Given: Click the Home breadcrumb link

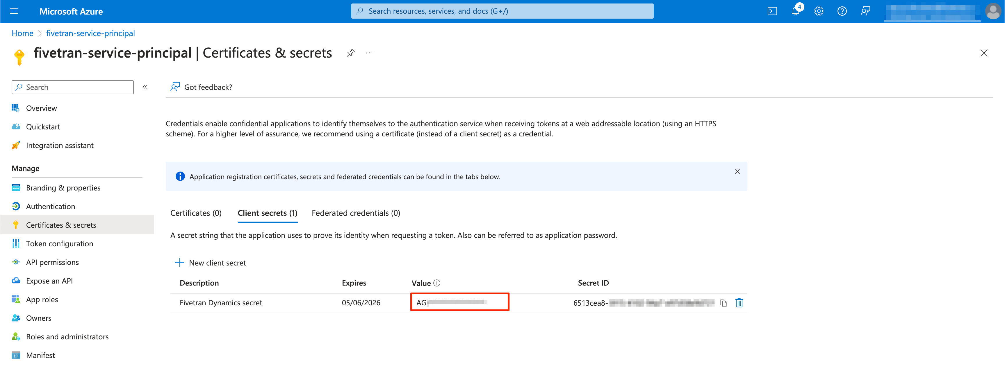Looking at the screenshot, I should pos(22,33).
